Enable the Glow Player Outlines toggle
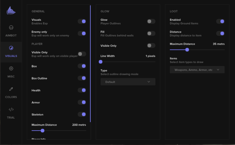Image resolution: width=235 pixels, height=145 pixels. click(x=151, y=22)
